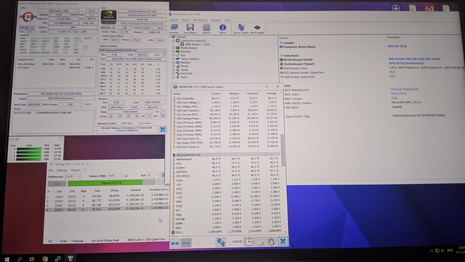This screenshot has height=262, width=465.
Task: Click the BIOS Update chip icon
Action: click(x=257, y=29)
